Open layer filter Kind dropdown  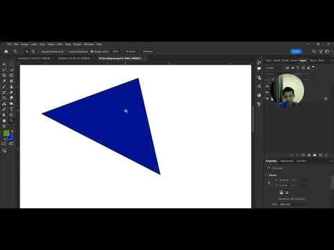coord(275,68)
